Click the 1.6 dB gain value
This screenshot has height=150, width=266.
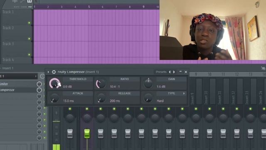point(161,87)
